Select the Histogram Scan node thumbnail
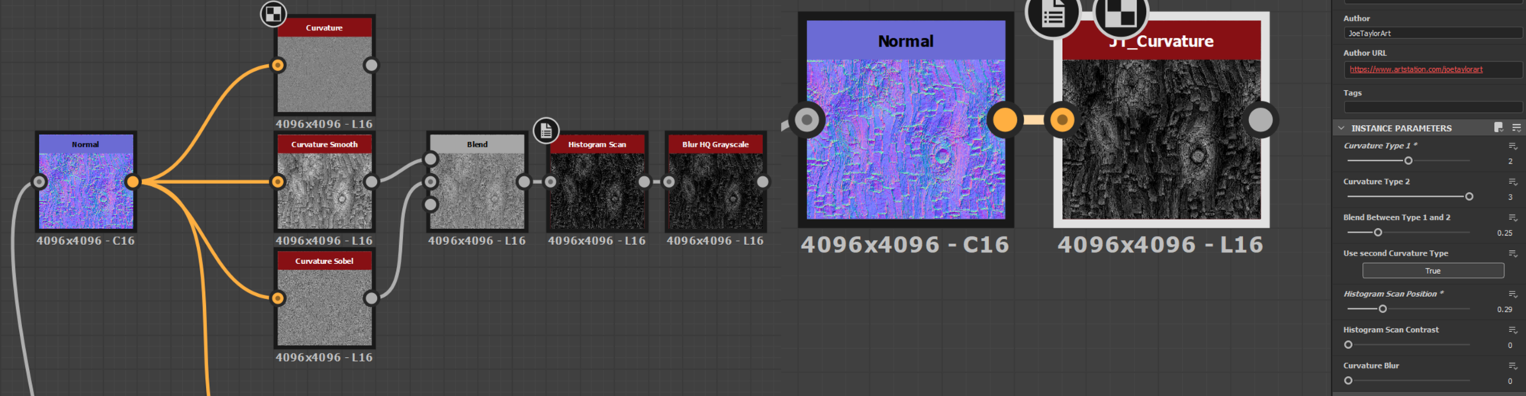The image size is (1526, 396). [x=597, y=191]
